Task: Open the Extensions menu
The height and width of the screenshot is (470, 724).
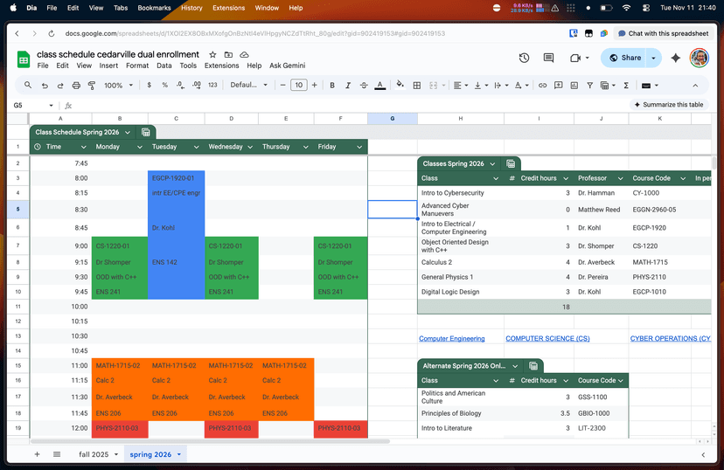Action: pos(221,66)
